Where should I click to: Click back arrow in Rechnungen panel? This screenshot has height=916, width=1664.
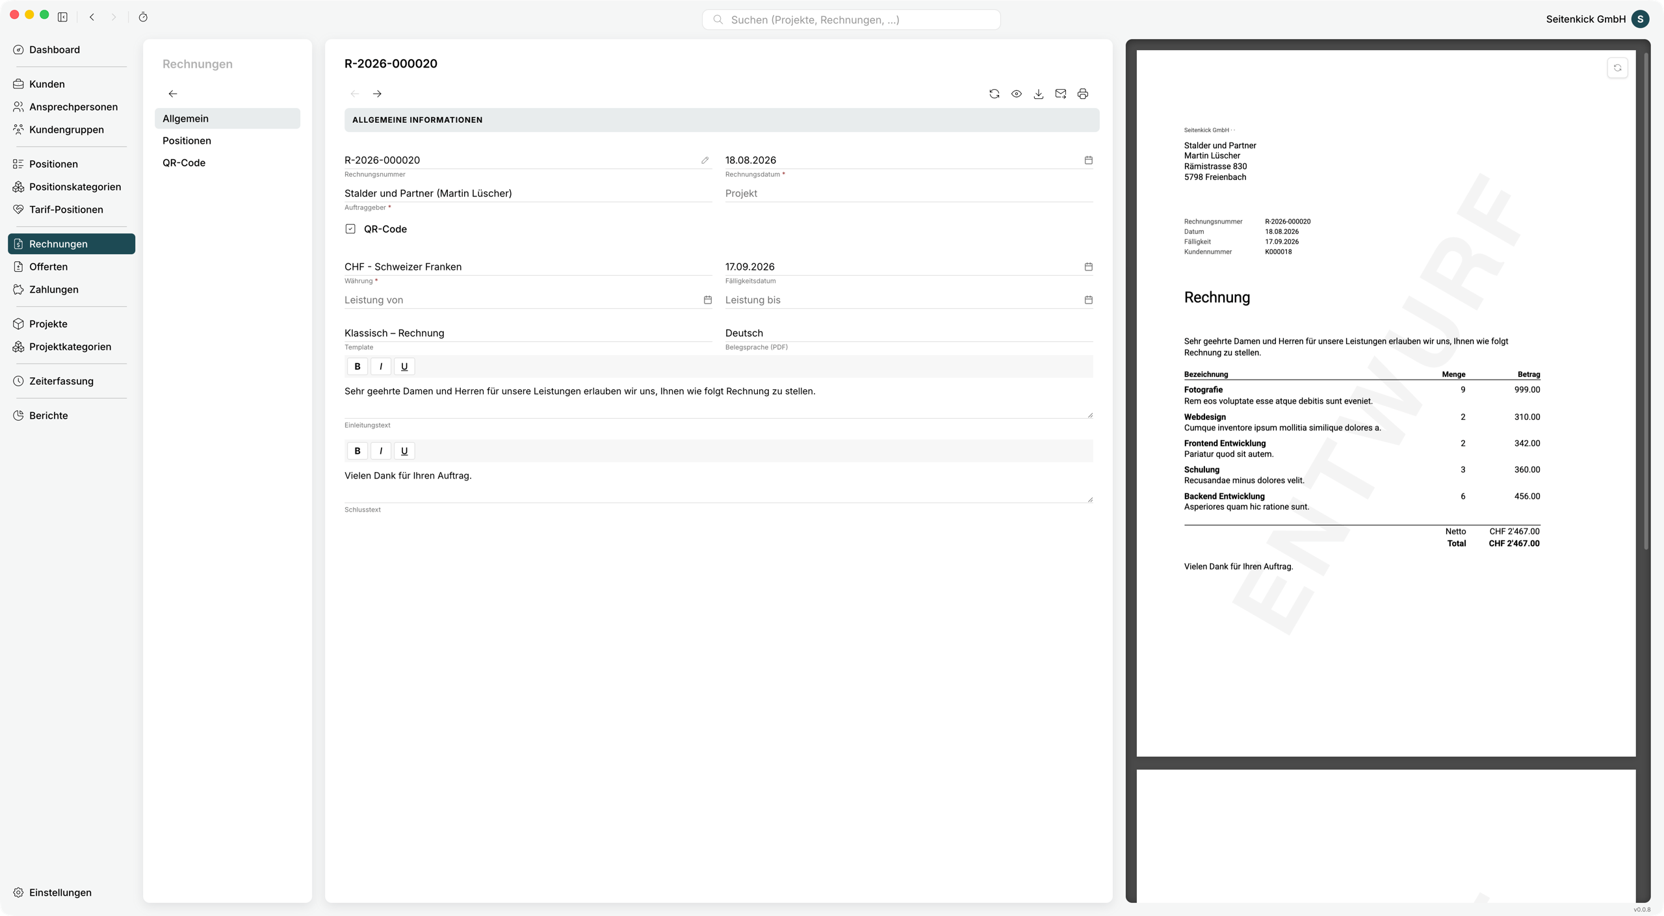[x=173, y=94]
